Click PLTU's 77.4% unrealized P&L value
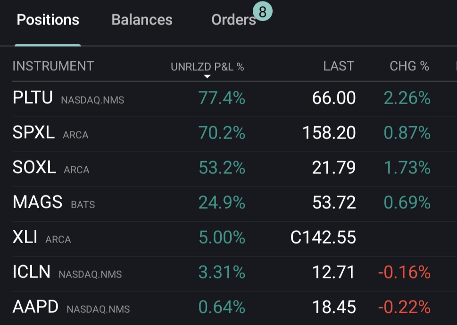 tap(222, 98)
